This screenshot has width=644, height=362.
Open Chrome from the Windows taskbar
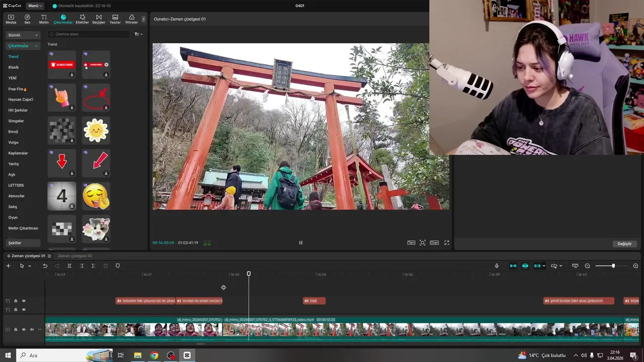[154, 355]
